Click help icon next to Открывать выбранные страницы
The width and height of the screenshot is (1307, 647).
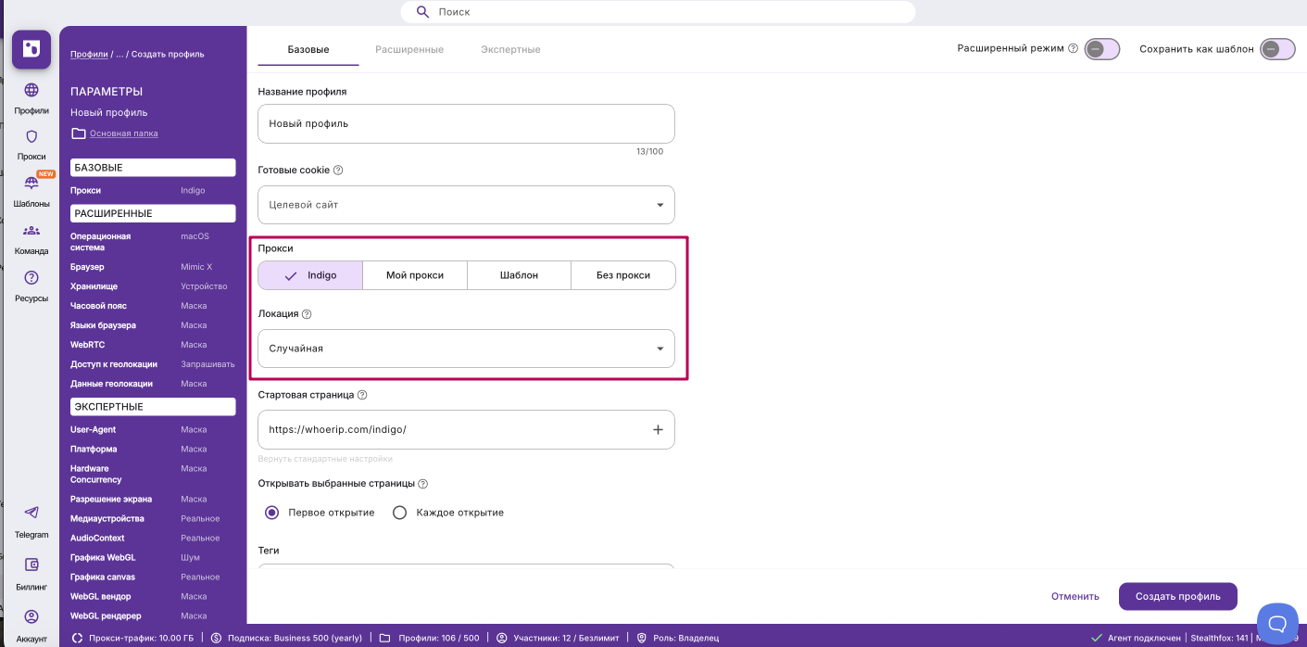coord(423,484)
